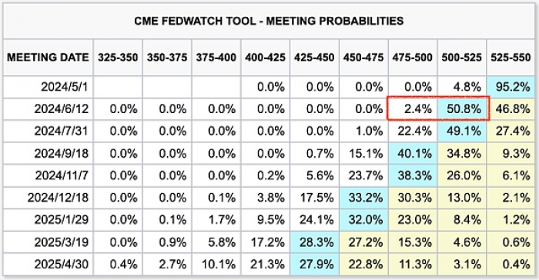
Task: Click the 32.0% cell for 2025/1/29
Action: [363, 220]
